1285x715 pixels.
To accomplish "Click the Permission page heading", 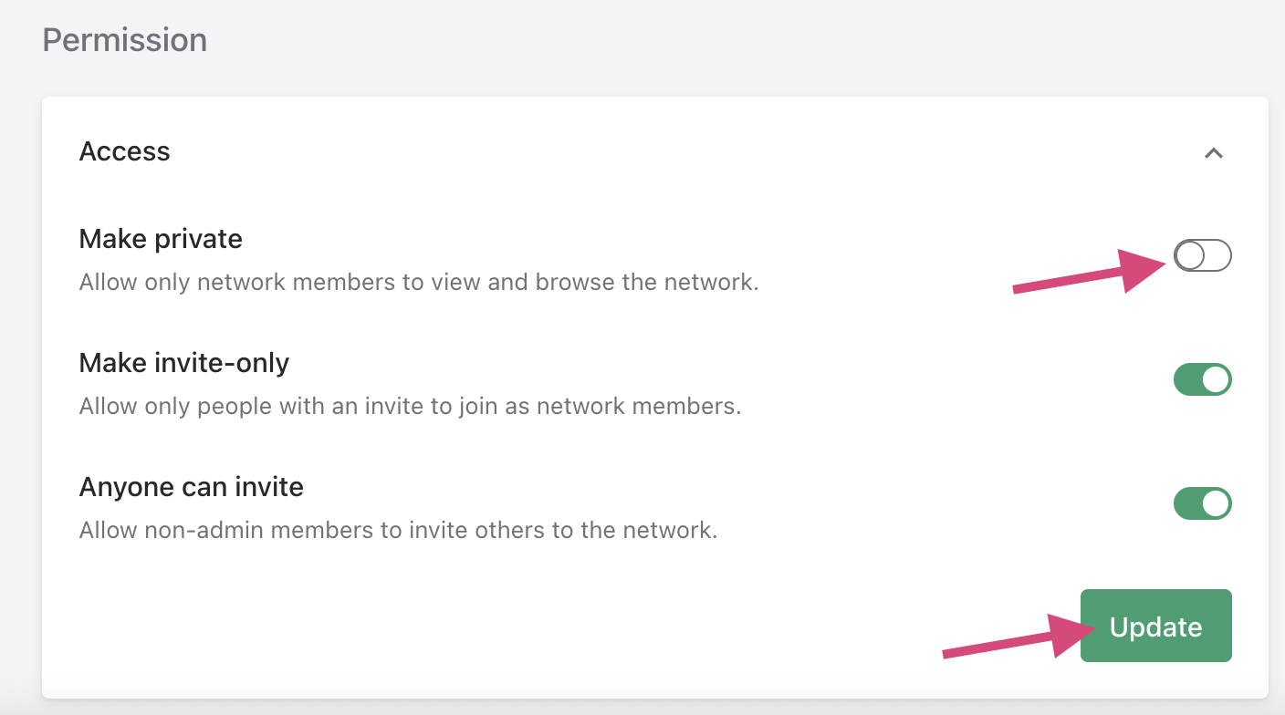I will click(125, 40).
